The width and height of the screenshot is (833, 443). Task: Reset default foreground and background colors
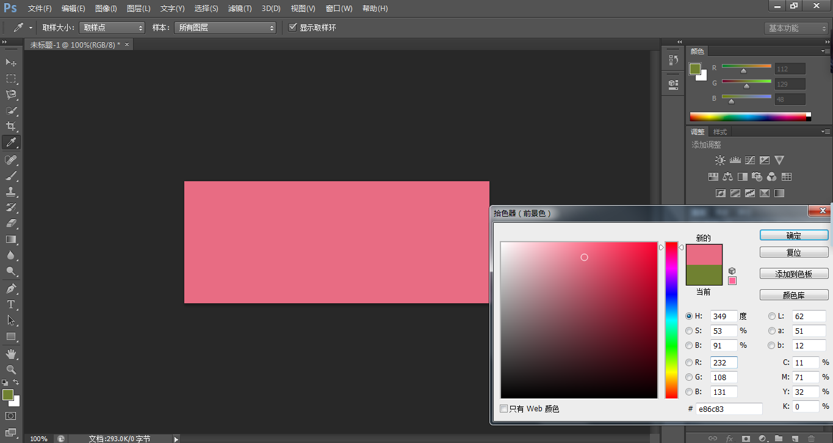5,383
